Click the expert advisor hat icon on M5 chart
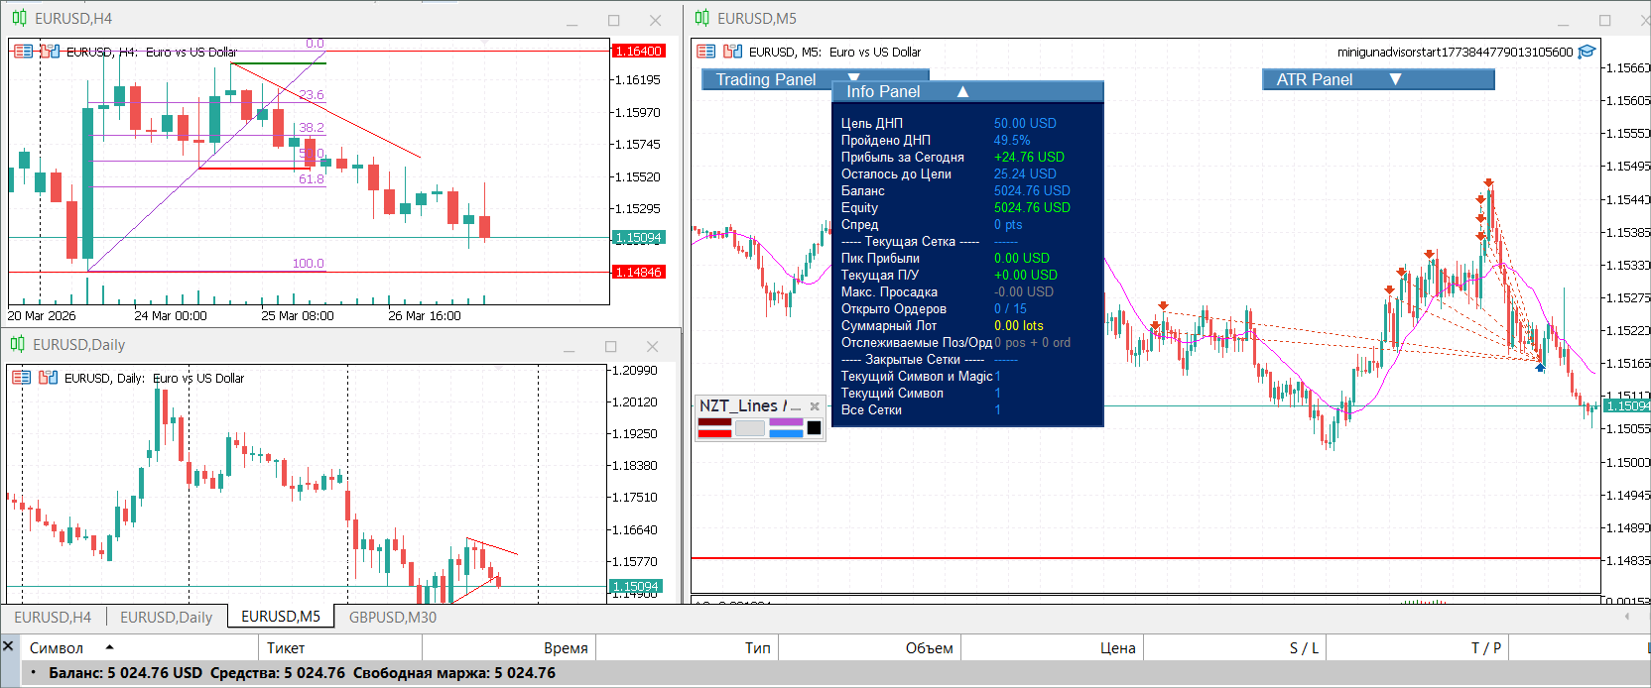 click(x=1587, y=52)
